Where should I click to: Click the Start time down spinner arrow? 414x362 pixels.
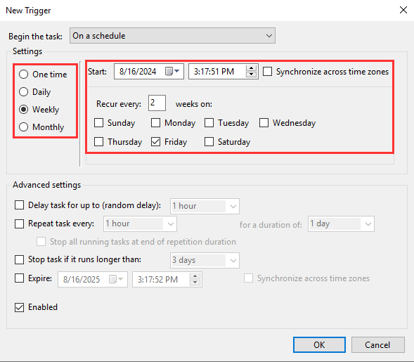pos(251,75)
